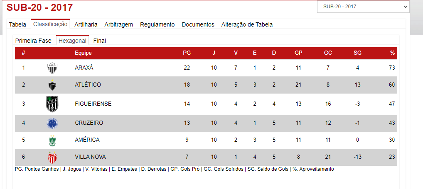423x189 pixels.
Task: Switch to the Primeira Fase sub-tab
Action: [x=33, y=41]
